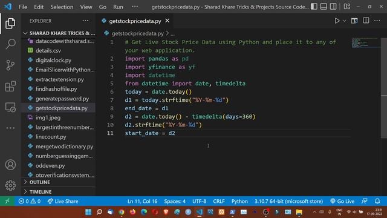Open the Go menu

pyautogui.click(x=103, y=7)
